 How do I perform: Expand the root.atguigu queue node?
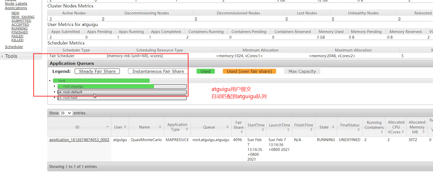coord(55,86)
